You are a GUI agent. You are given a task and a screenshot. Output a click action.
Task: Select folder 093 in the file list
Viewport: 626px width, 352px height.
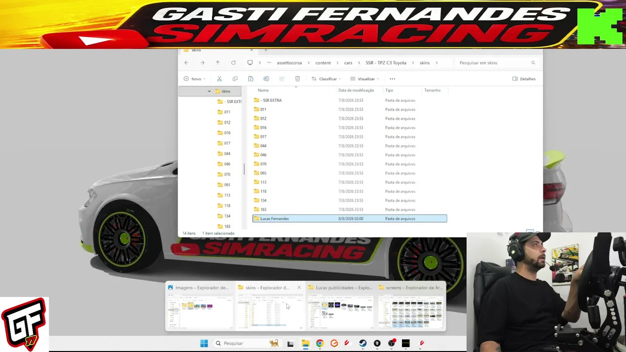pyautogui.click(x=350, y=173)
